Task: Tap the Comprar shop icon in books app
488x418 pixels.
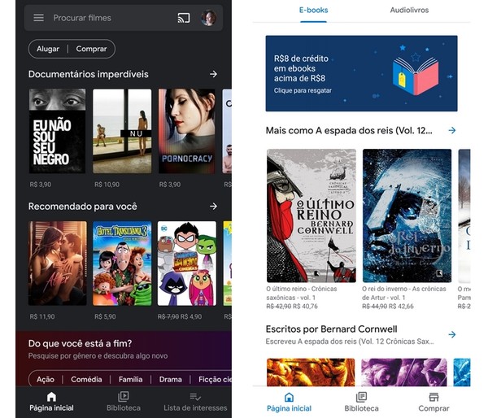Action: pos(434,397)
